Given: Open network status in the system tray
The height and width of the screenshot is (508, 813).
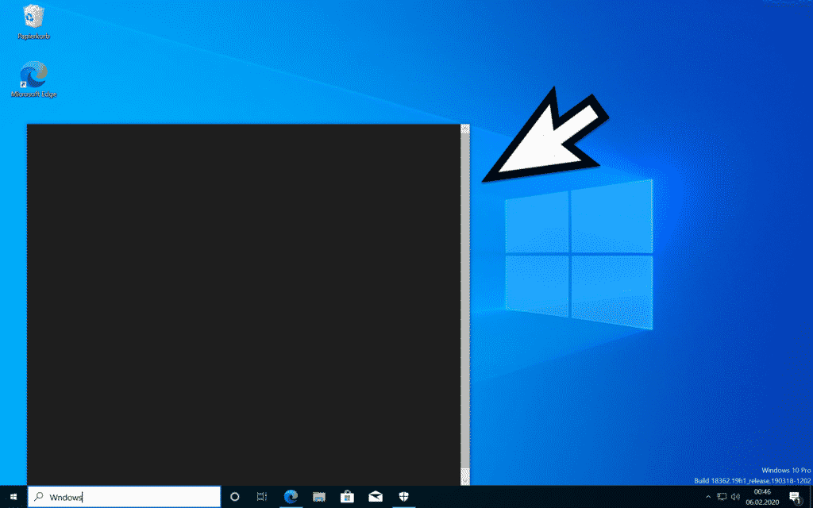Looking at the screenshot, I should click(722, 497).
